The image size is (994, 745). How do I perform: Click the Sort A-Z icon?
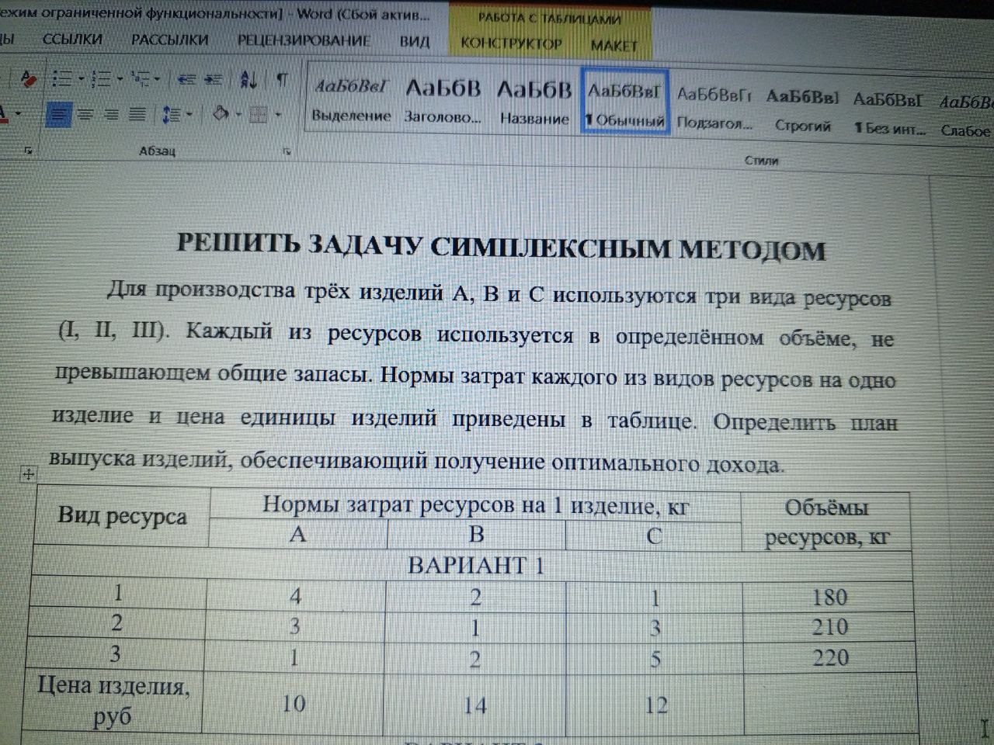(248, 79)
